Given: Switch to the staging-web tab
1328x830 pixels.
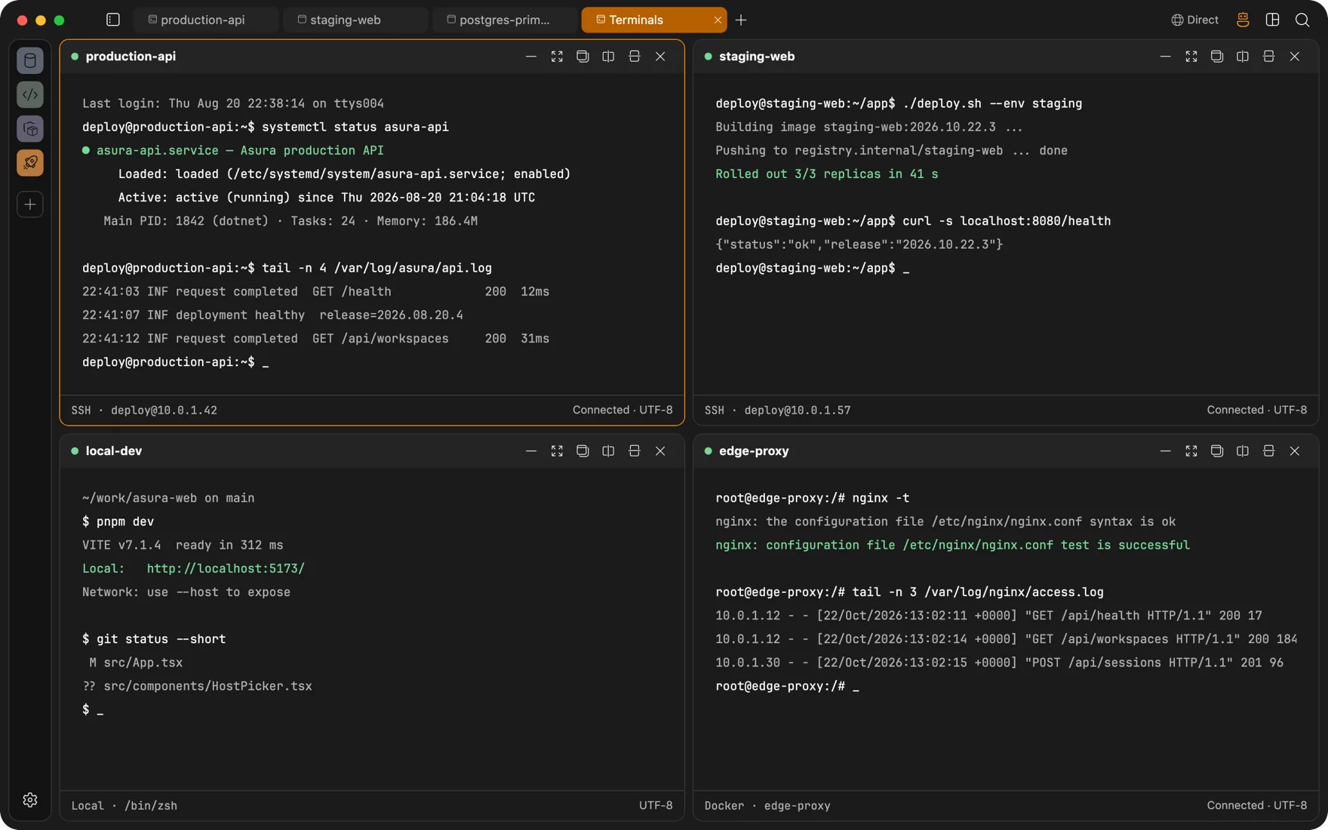Looking at the screenshot, I should click(x=355, y=20).
